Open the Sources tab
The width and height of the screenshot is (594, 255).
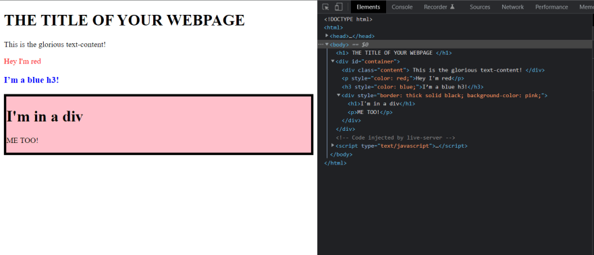(x=480, y=7)
